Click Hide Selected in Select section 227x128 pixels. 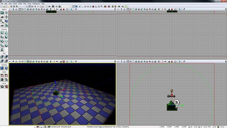coord(6,75)
